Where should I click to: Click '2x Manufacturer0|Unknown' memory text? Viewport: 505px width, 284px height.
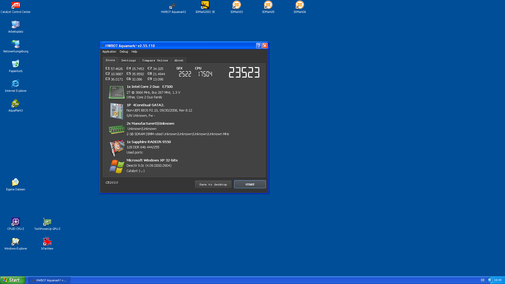[x=150, y=123]
